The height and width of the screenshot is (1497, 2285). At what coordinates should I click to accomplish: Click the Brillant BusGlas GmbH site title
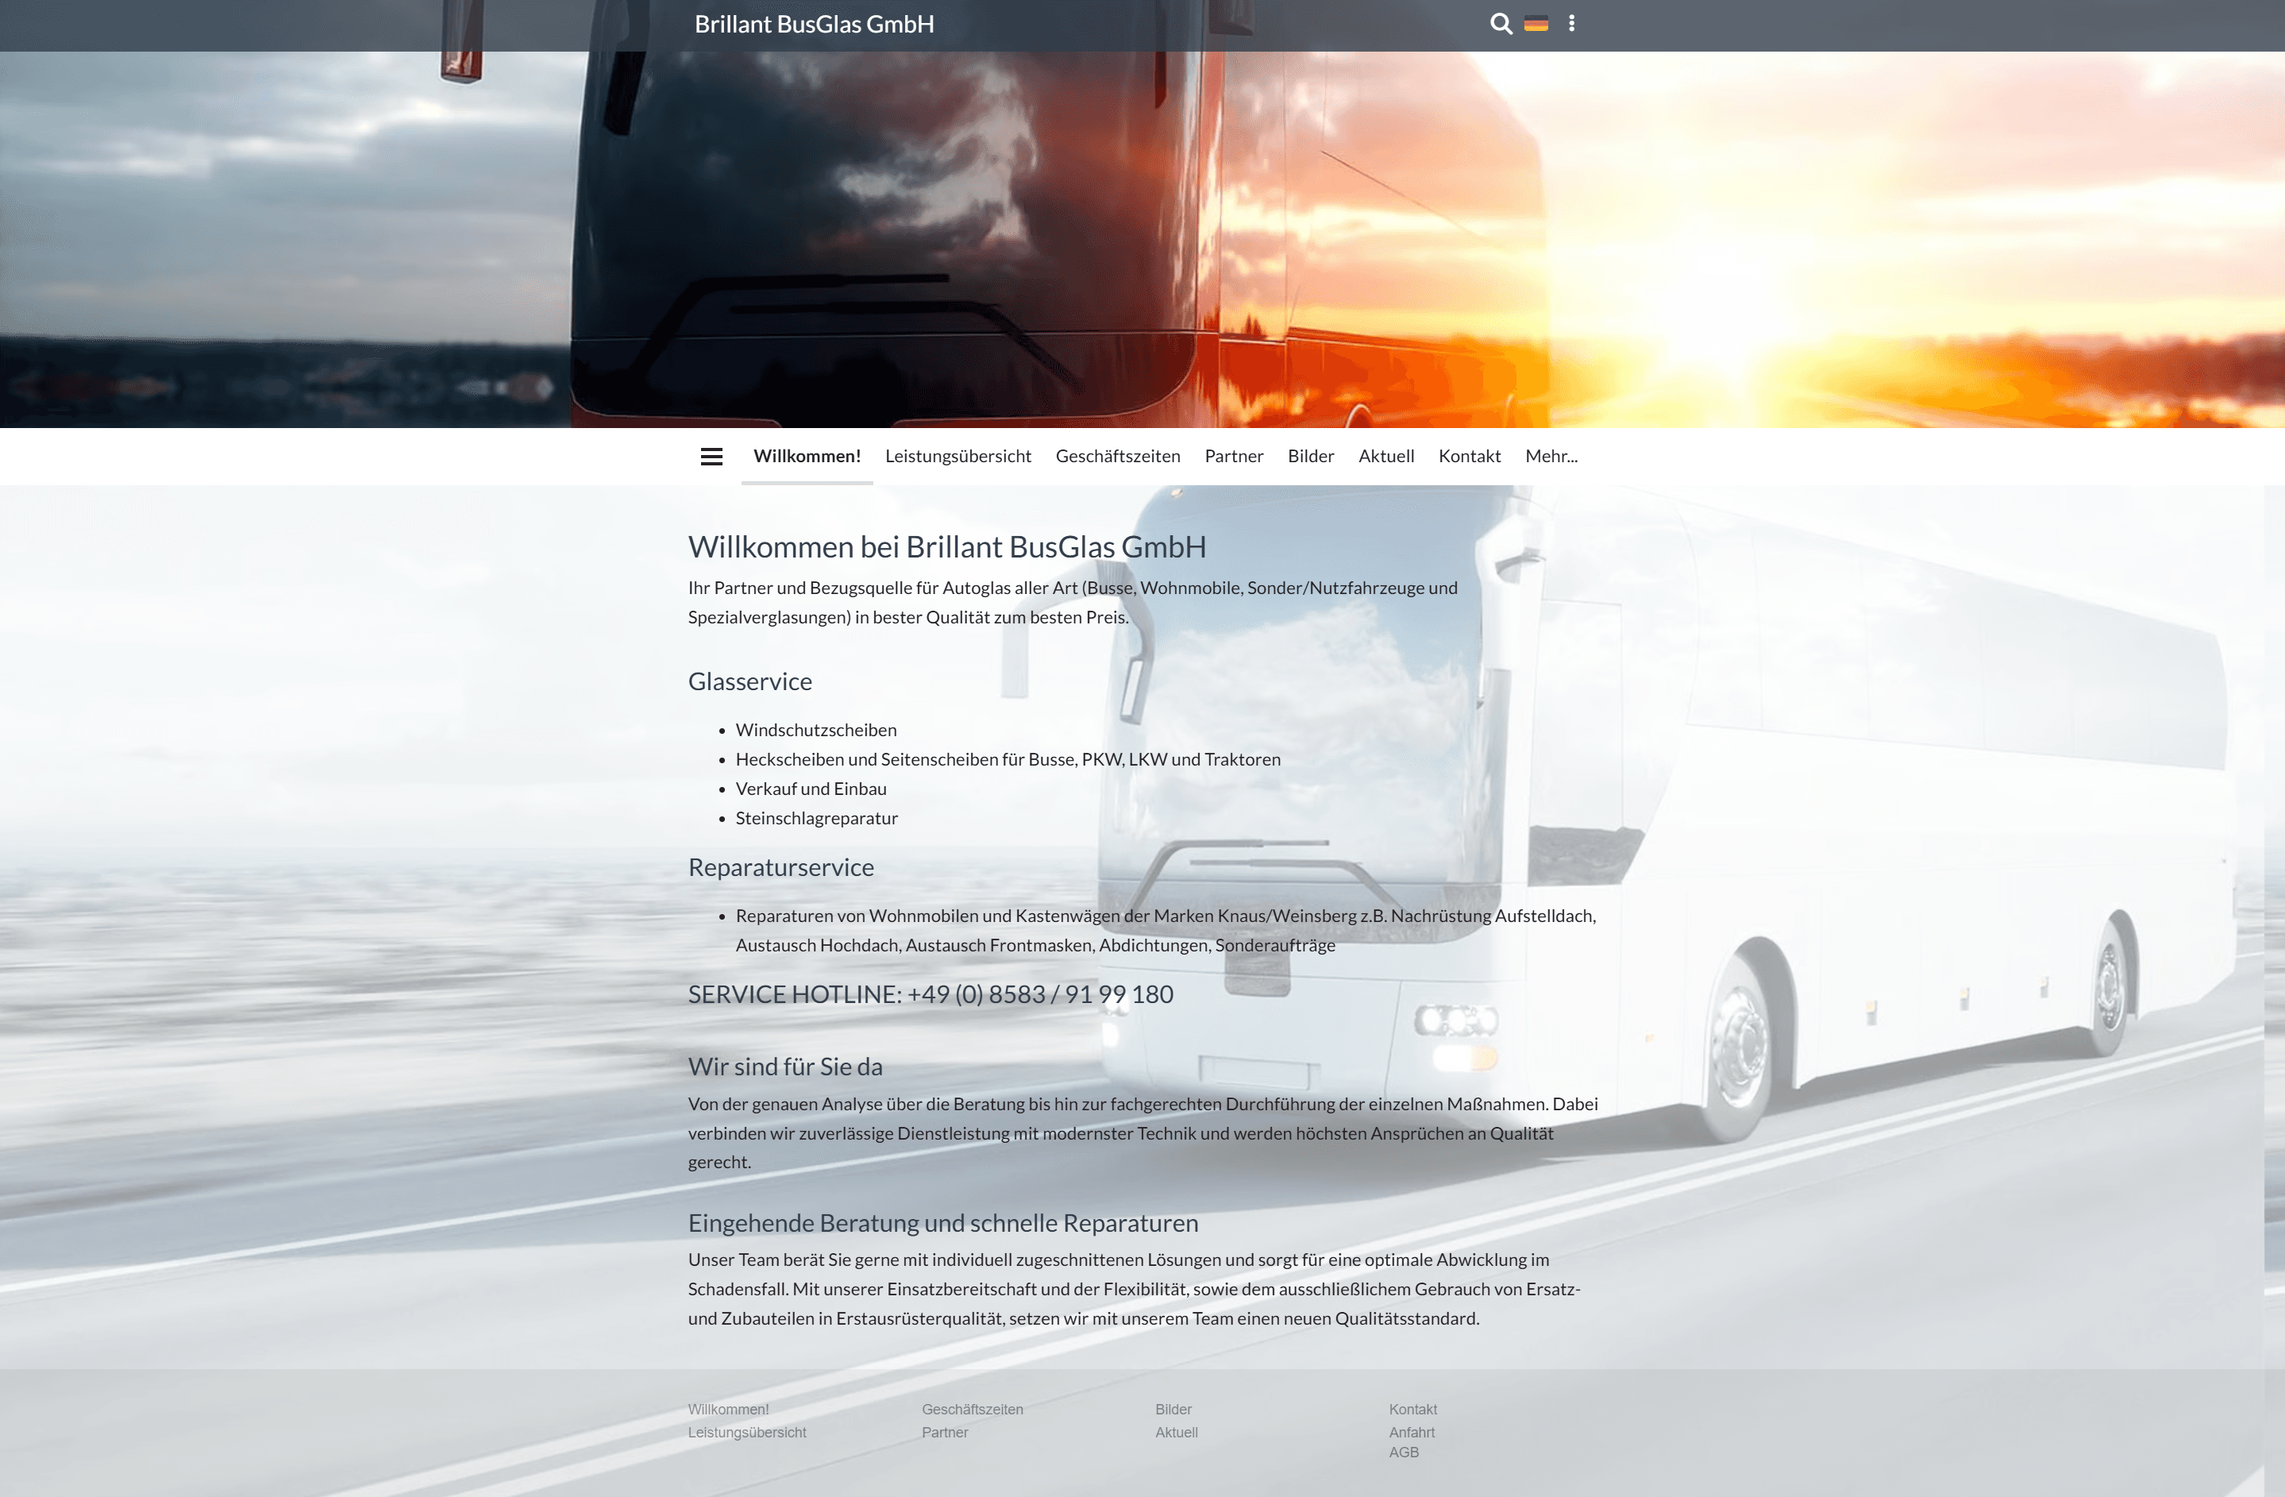[814, 24]
